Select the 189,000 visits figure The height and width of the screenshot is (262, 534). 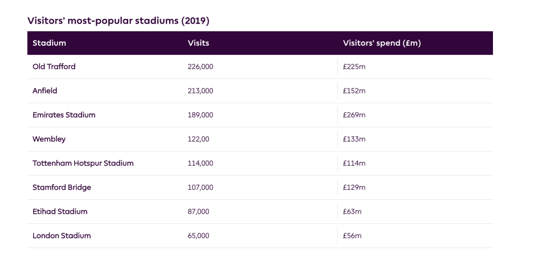tap(200, 115)
